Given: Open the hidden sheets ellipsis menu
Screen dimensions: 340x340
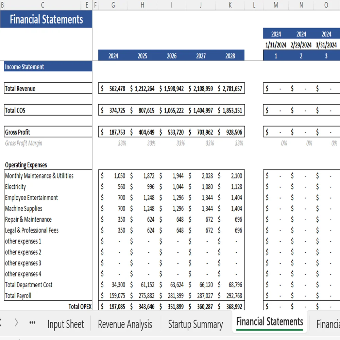Looking at the screenshot, I should 32,322.
